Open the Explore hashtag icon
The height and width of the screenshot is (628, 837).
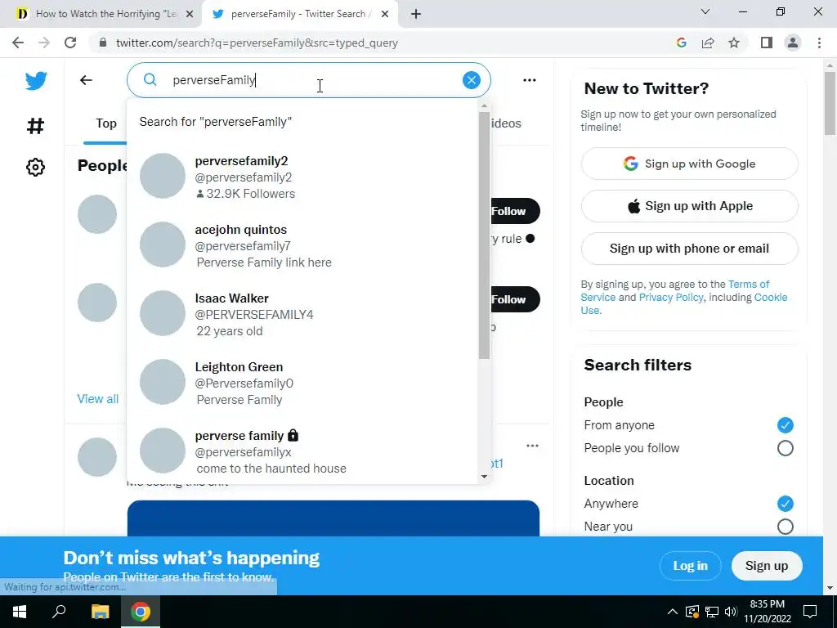pyautogui.click(x=35, y=126)
